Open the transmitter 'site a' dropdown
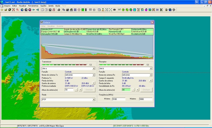This screenshot has height=128, width=212. pyautogui.click(x=94, y=68)
